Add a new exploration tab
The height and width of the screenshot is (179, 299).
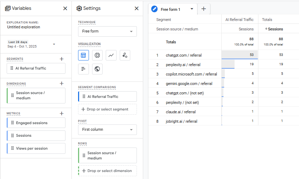point(204,9)
